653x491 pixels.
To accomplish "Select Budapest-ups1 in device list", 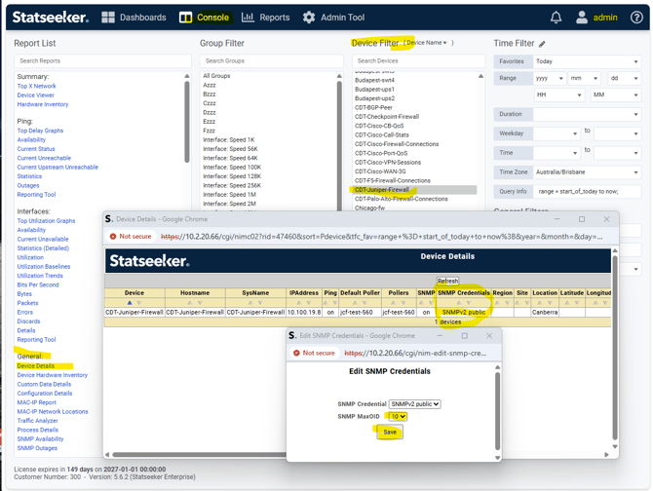I will pos(374,90).
